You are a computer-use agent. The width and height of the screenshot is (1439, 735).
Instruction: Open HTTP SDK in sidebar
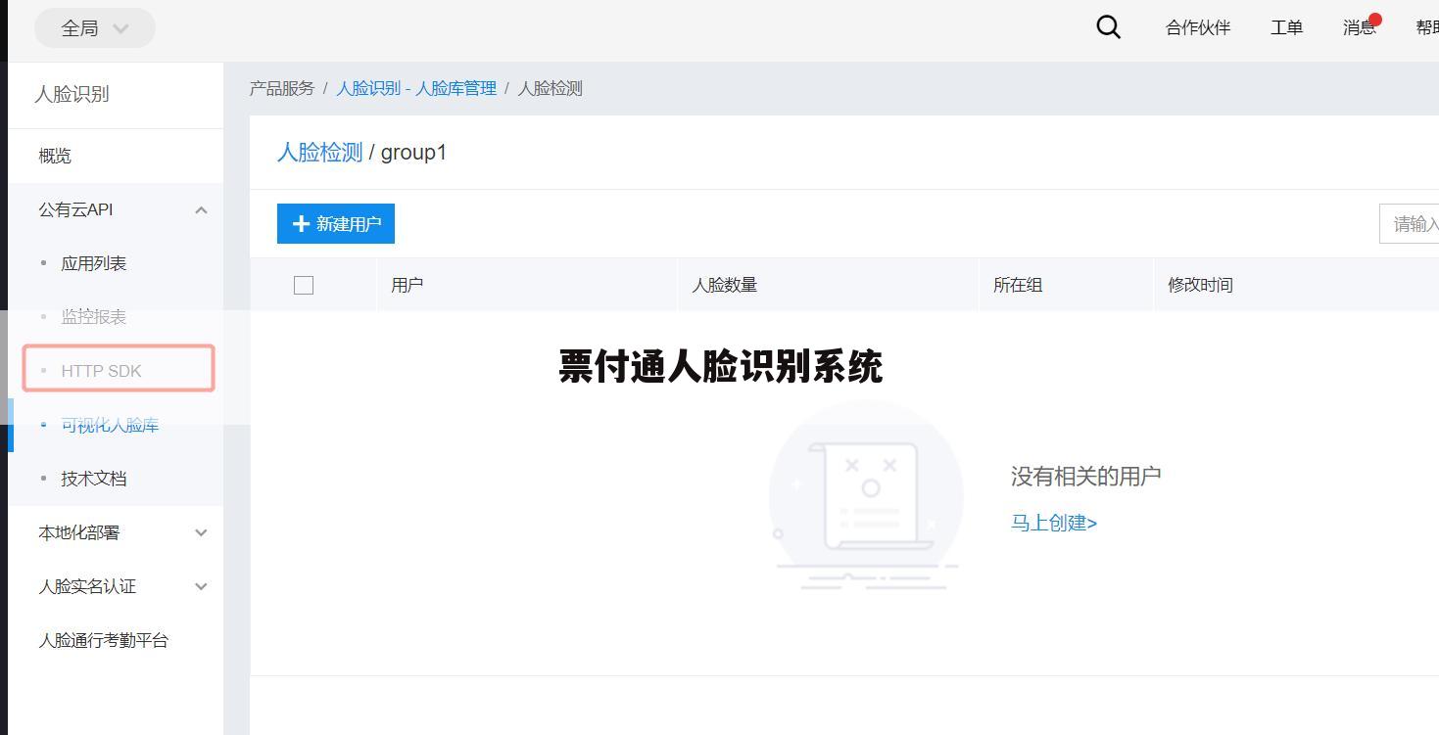click(101, 371)
